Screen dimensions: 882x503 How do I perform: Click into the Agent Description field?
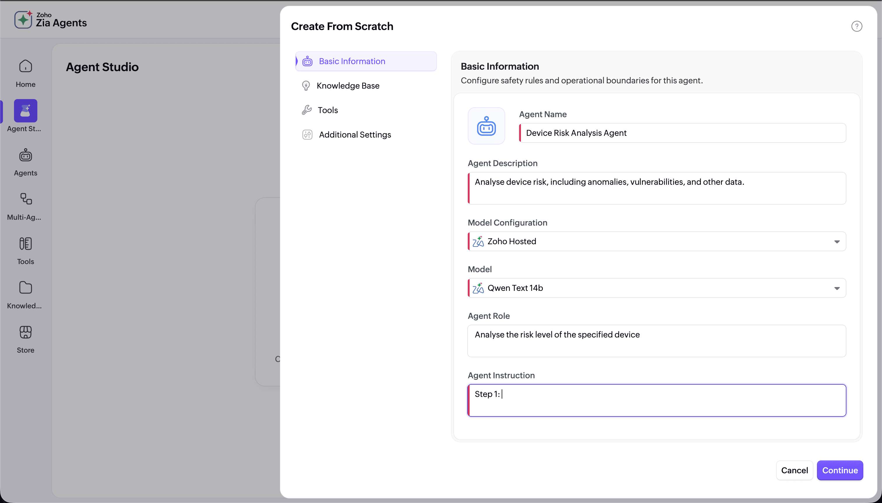(x=657, y=188)
